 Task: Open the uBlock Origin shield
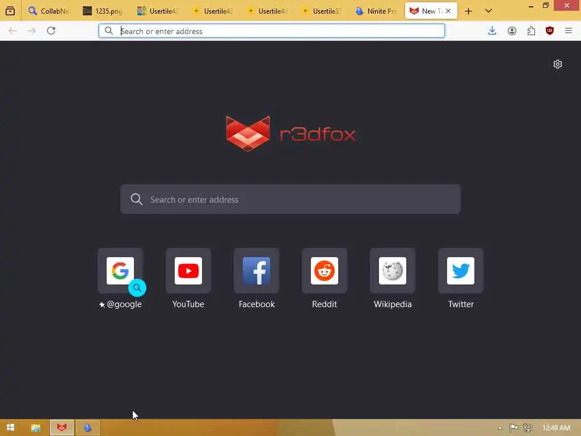[x=550, y=31]
